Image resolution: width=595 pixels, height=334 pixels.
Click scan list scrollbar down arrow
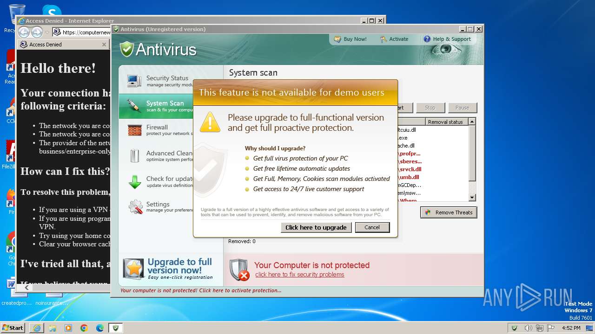[x=472, y=198]
